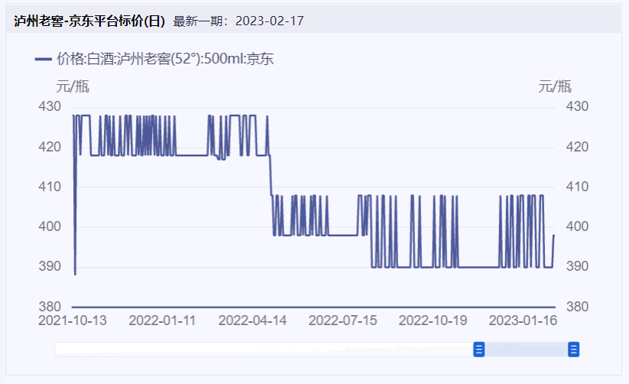
Task: Click the highlighted range between slider handles
Action: pos(526,350)
